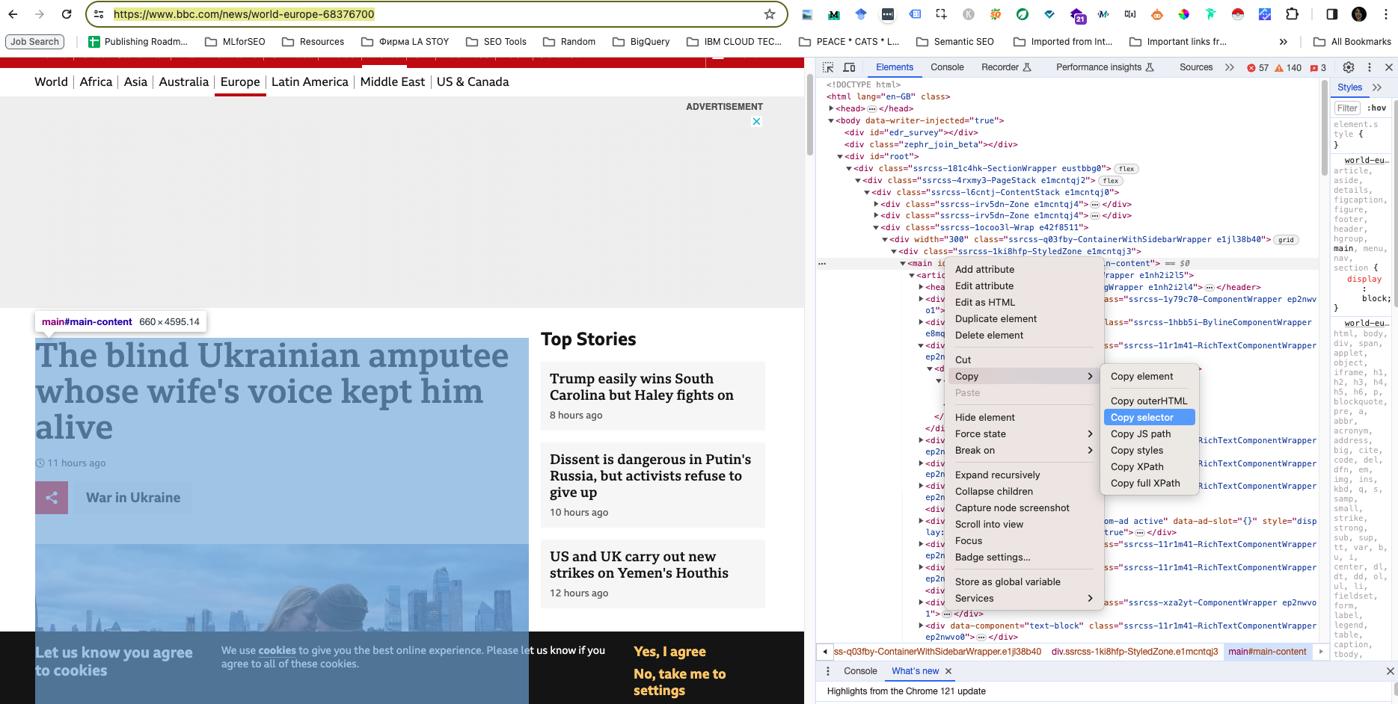
Task: Open DevTools settings gear
Action: click(1349, 67)
